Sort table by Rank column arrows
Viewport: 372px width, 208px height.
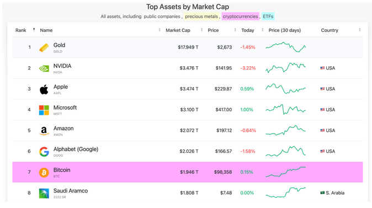point(34,30)
